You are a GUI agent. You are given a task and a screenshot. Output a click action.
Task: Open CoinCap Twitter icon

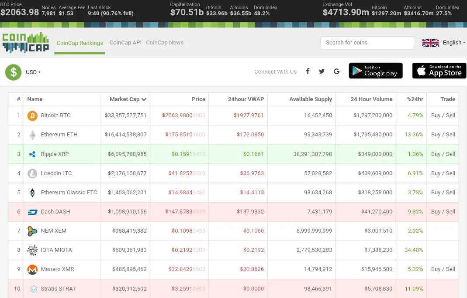coord(322,71)
